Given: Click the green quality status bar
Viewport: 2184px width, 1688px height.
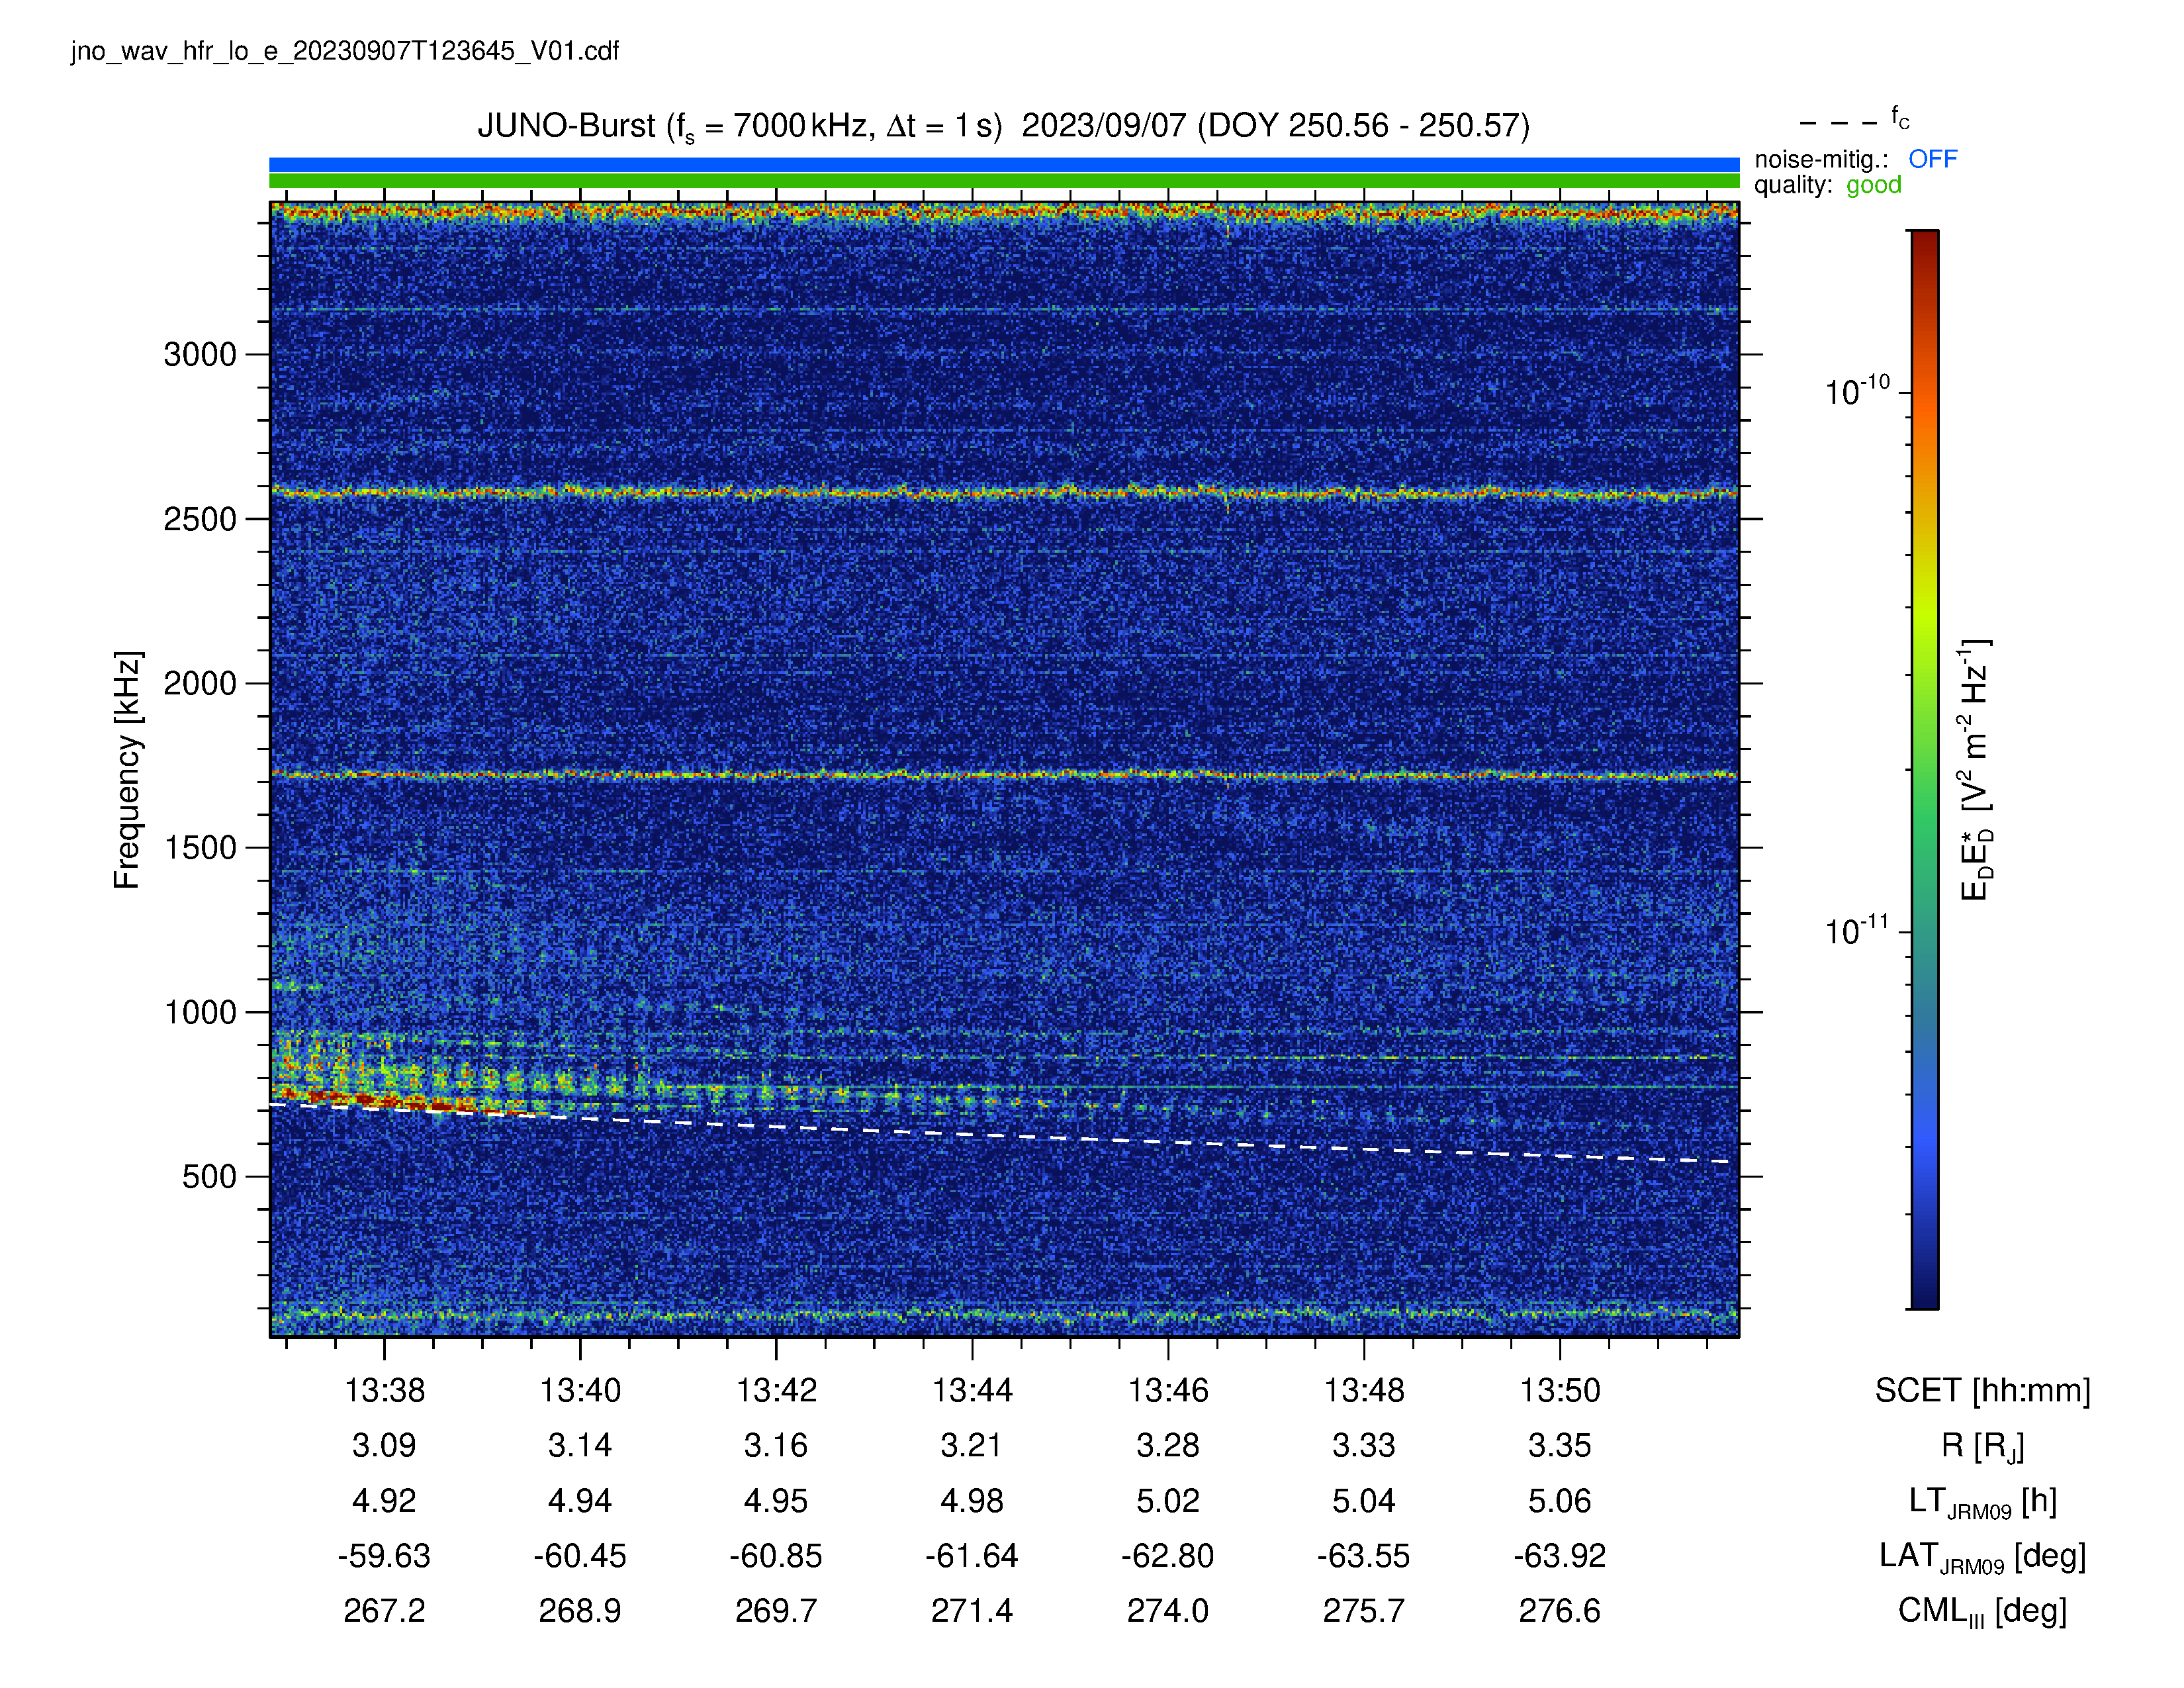Looking at the screenshot, I should tap(1004, 181).
